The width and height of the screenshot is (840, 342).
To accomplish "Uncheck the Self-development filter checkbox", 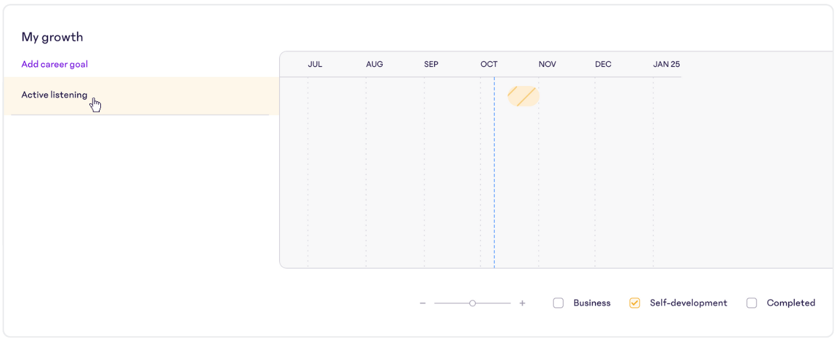I will (635, 303).
